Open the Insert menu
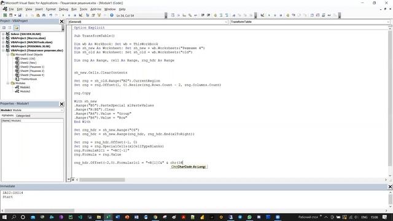The image size is (393, 221). (39, 9)
